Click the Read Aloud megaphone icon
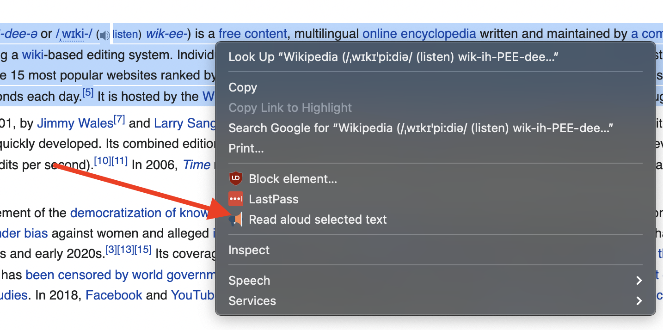The image size is (663, 330). tap(236, 220)
